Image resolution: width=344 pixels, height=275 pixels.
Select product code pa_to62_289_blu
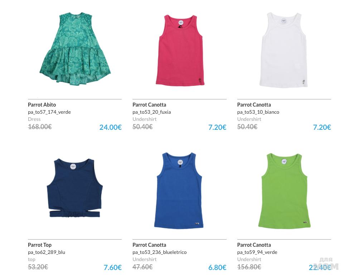click(47, 252)
